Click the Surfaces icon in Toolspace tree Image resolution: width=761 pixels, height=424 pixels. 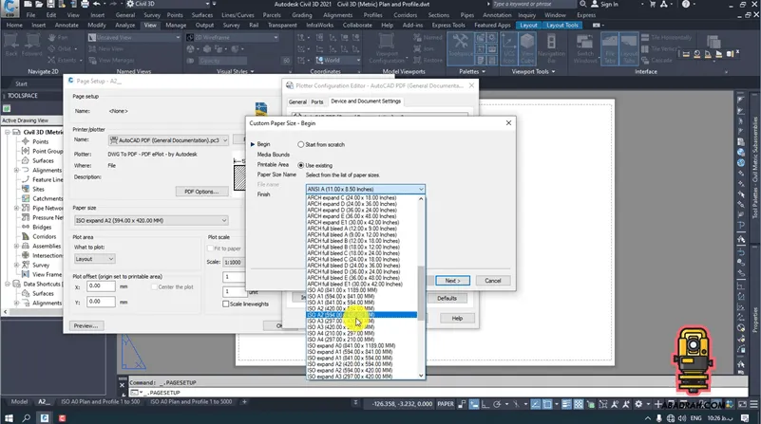(26, 159)
